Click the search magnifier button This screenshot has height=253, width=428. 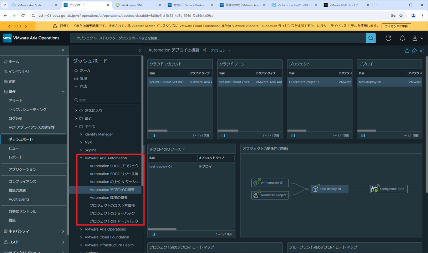point(371,38)
